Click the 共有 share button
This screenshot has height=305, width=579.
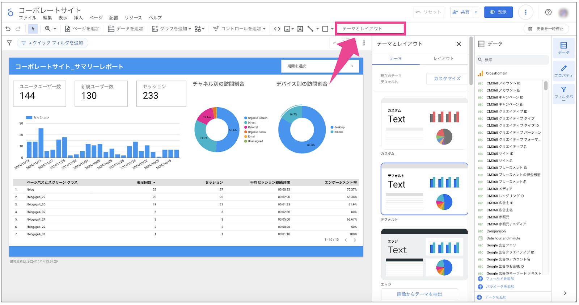point(461,12)
